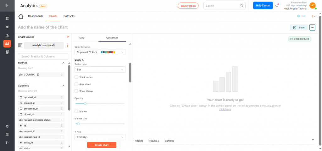Open the analytics chart icon in sidebar

coord(7,44)
